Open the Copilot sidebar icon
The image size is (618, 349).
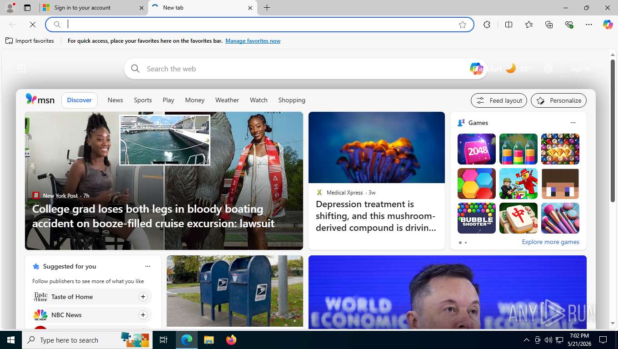click(x=608, y=25)
